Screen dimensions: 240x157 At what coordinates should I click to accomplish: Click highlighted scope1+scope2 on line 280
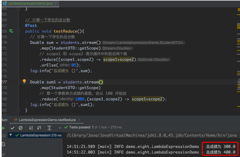[x=147, y=99]
